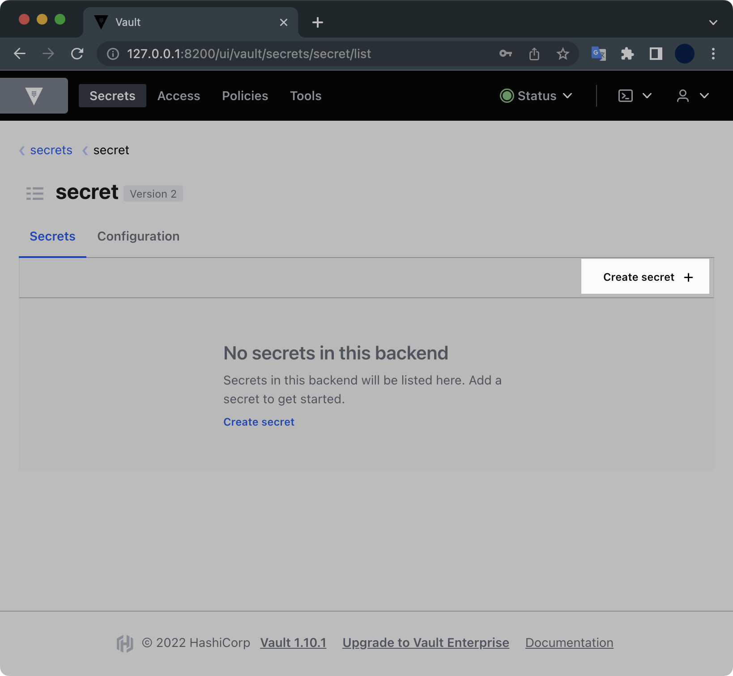Reload the Vault page
Image resolution: width=733 pixels, height=676 pixels.
pyautogui.click(x=77, y=54)
